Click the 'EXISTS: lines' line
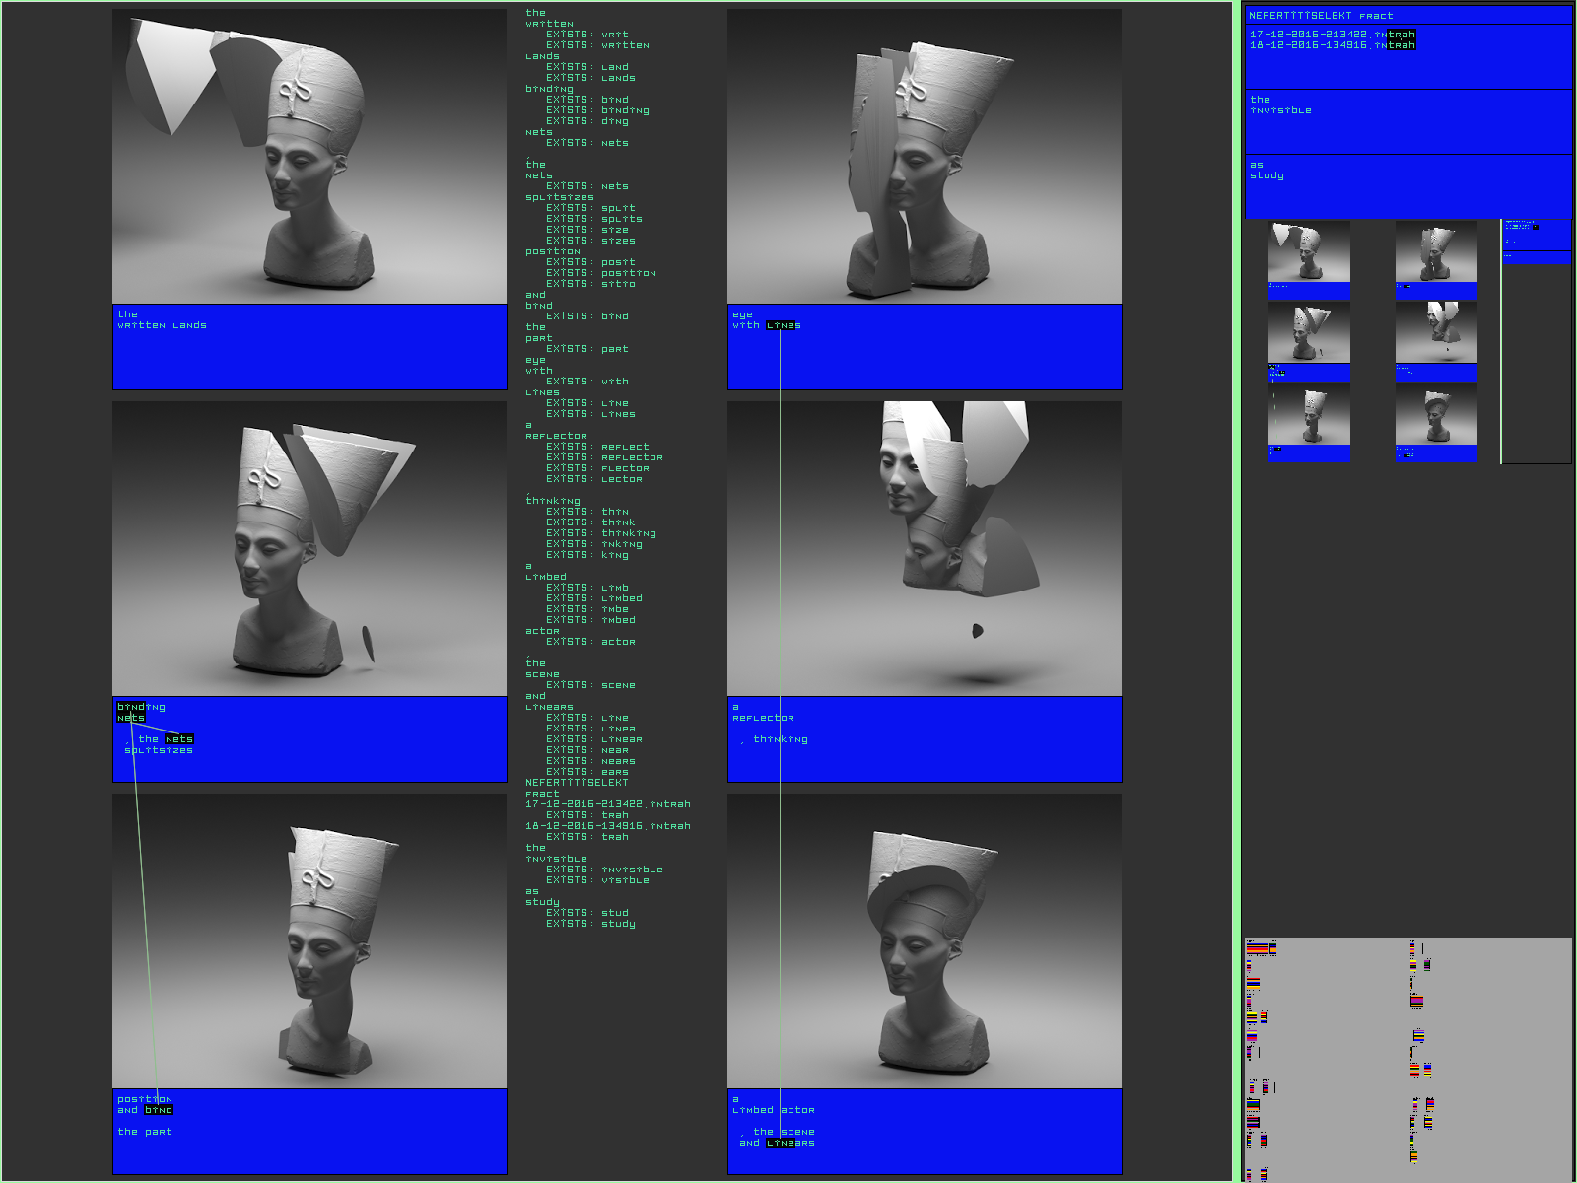Image resolution: width=1577 pixels, height=1183 pixels. click(590, 414)
